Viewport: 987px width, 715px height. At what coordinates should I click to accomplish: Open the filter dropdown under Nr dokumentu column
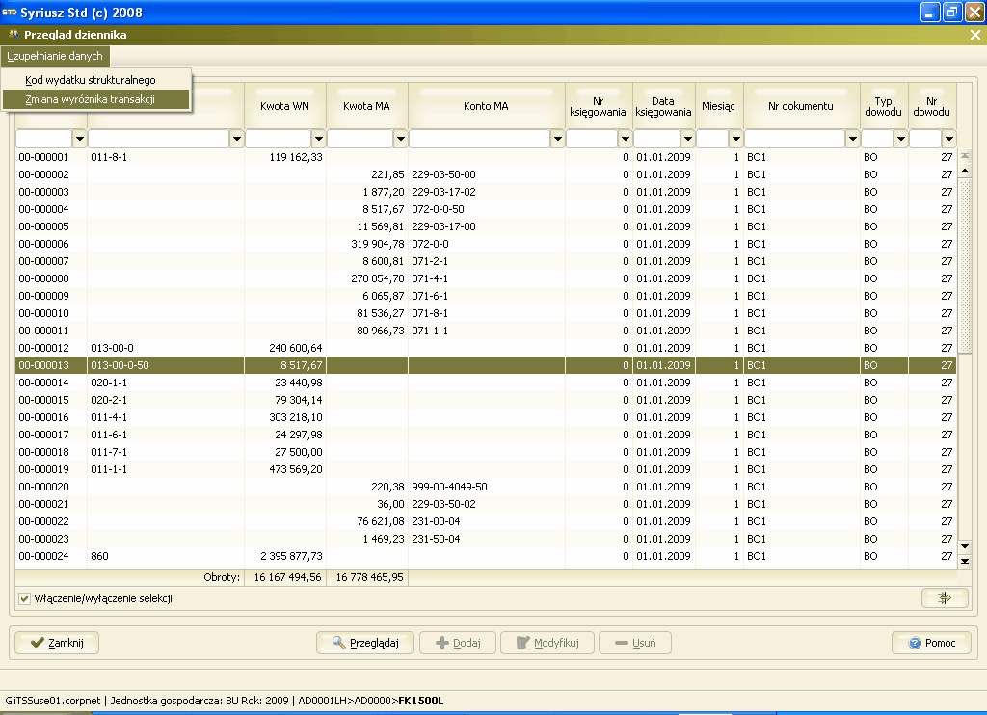tap(852, 139)
